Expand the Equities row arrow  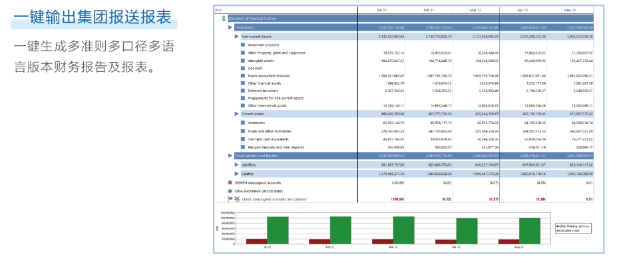click(x=237, y=174)
